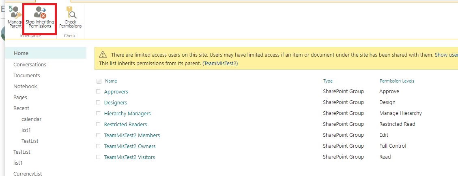Open Restricted Readers group
This screenshot has width=458, height=176.
pos(125,125)
